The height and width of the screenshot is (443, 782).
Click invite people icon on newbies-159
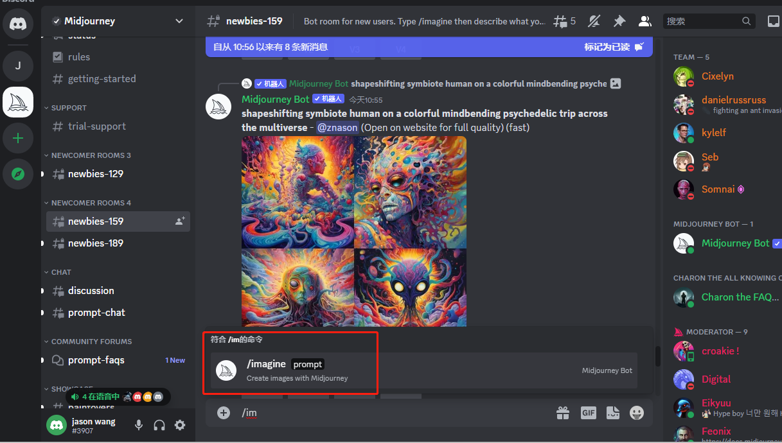click(x=180, y=221)
